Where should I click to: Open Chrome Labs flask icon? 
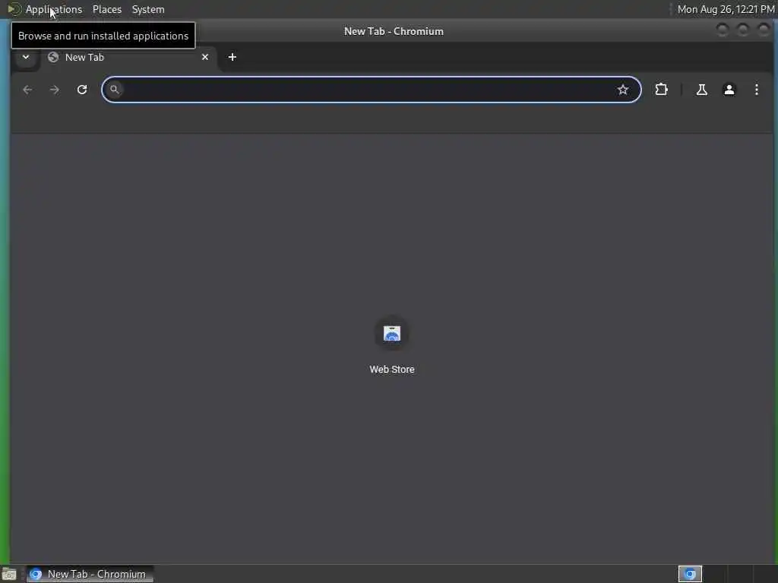[701, 90]
